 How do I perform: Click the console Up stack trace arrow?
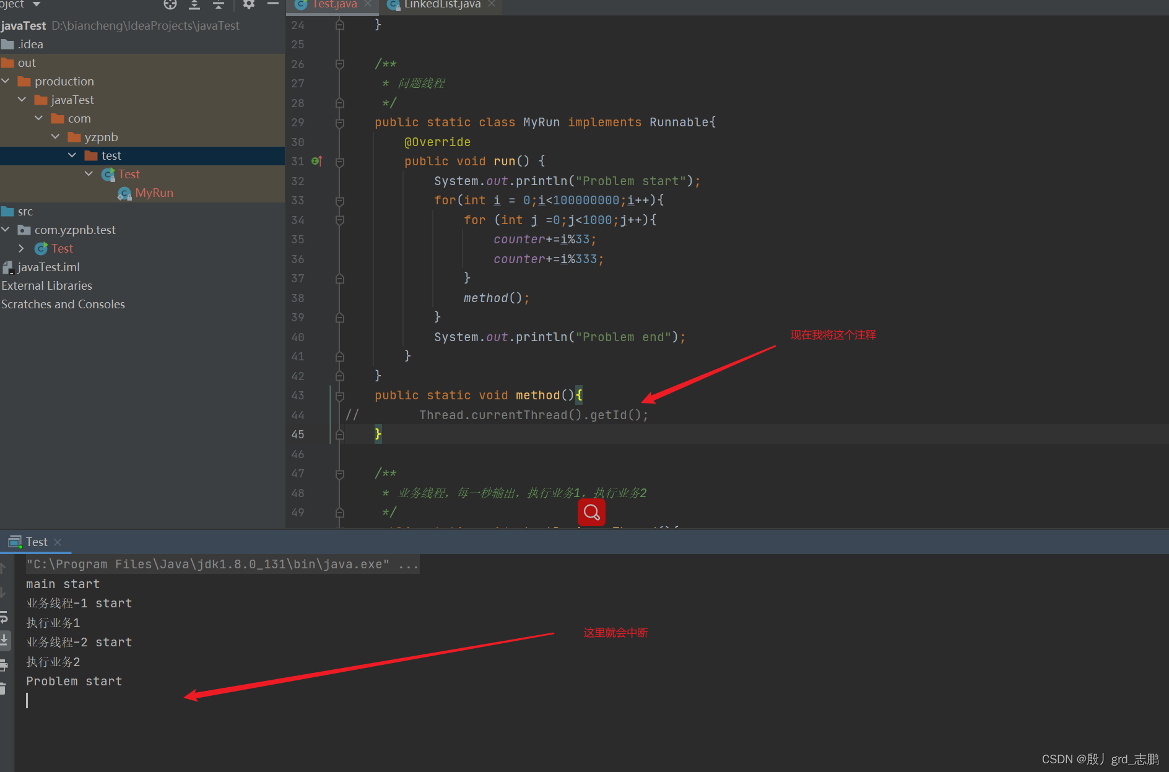(3, 568)
